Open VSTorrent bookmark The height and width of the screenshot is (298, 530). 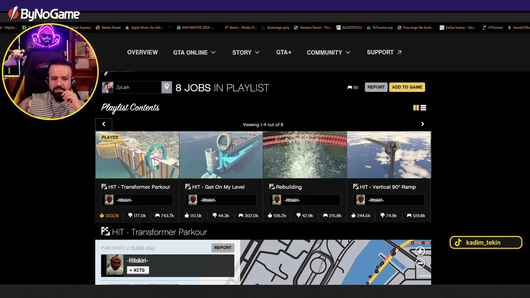coord(493,27)
